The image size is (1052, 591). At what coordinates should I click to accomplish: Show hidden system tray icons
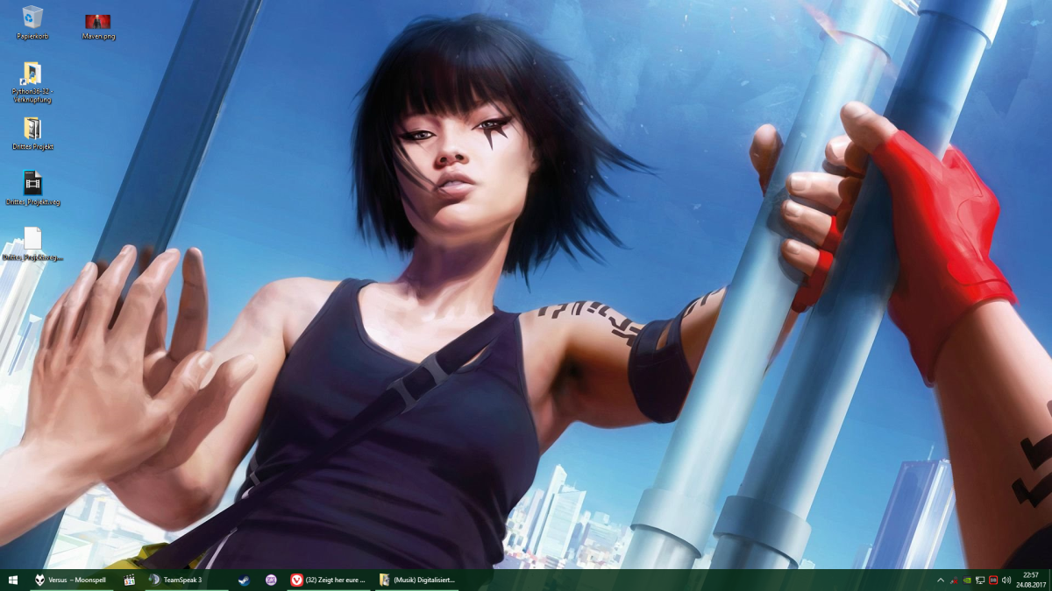tap(941, 580)
